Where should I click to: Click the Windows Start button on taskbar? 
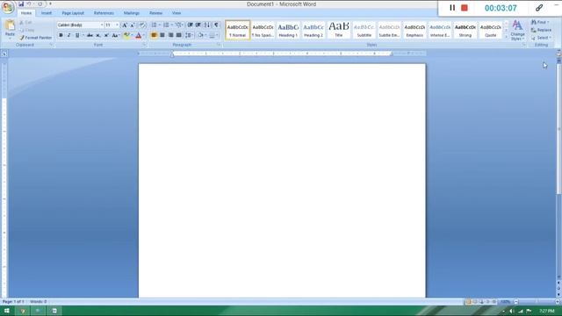click(x=6, y=311)
